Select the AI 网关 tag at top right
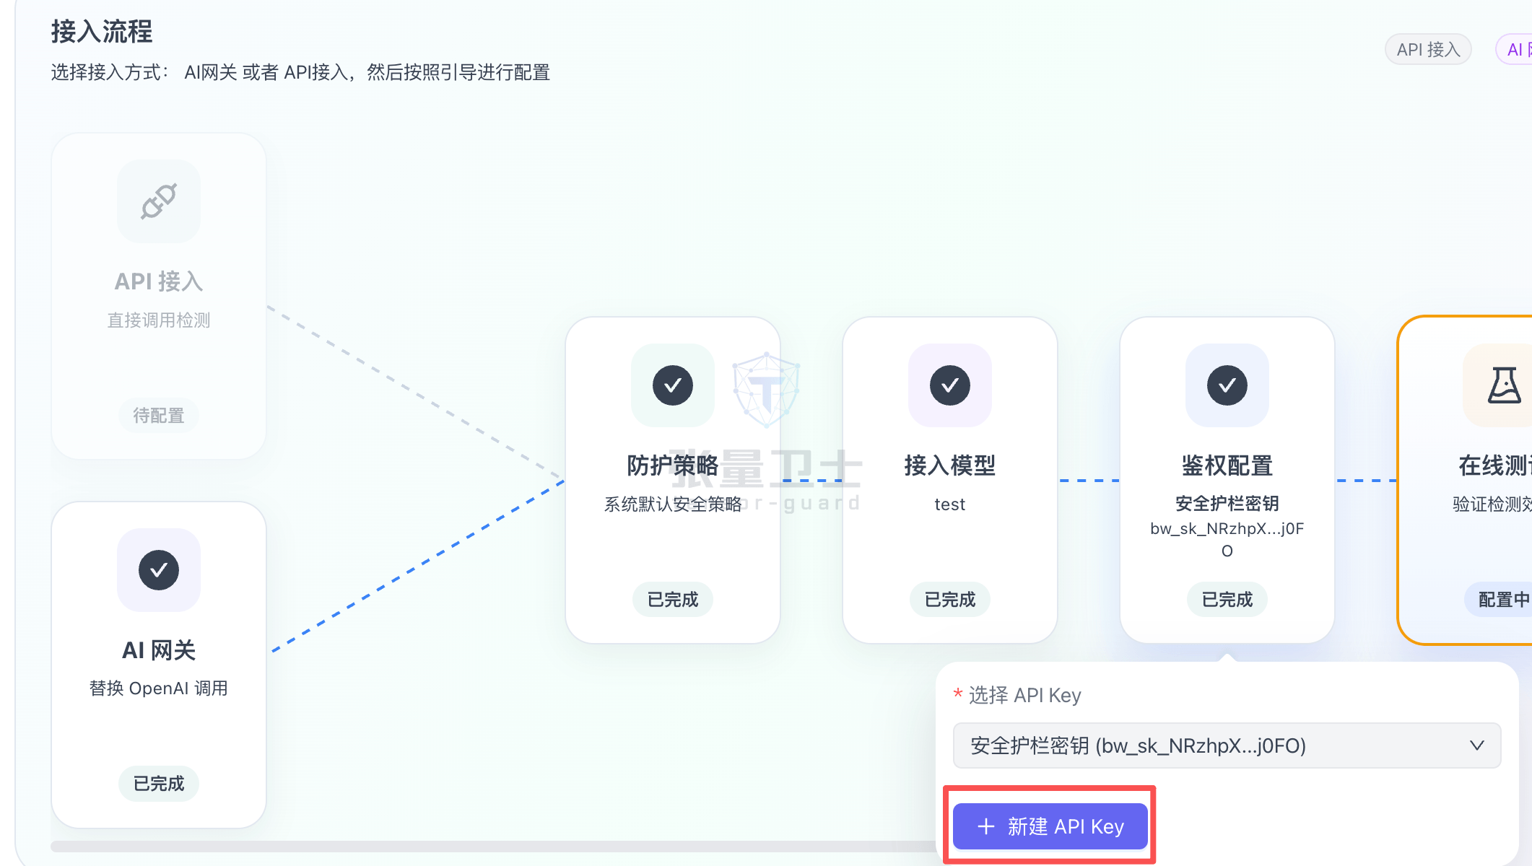Screen dimensions: 1532x866 pyautogui.click(x=1515, y=49)
